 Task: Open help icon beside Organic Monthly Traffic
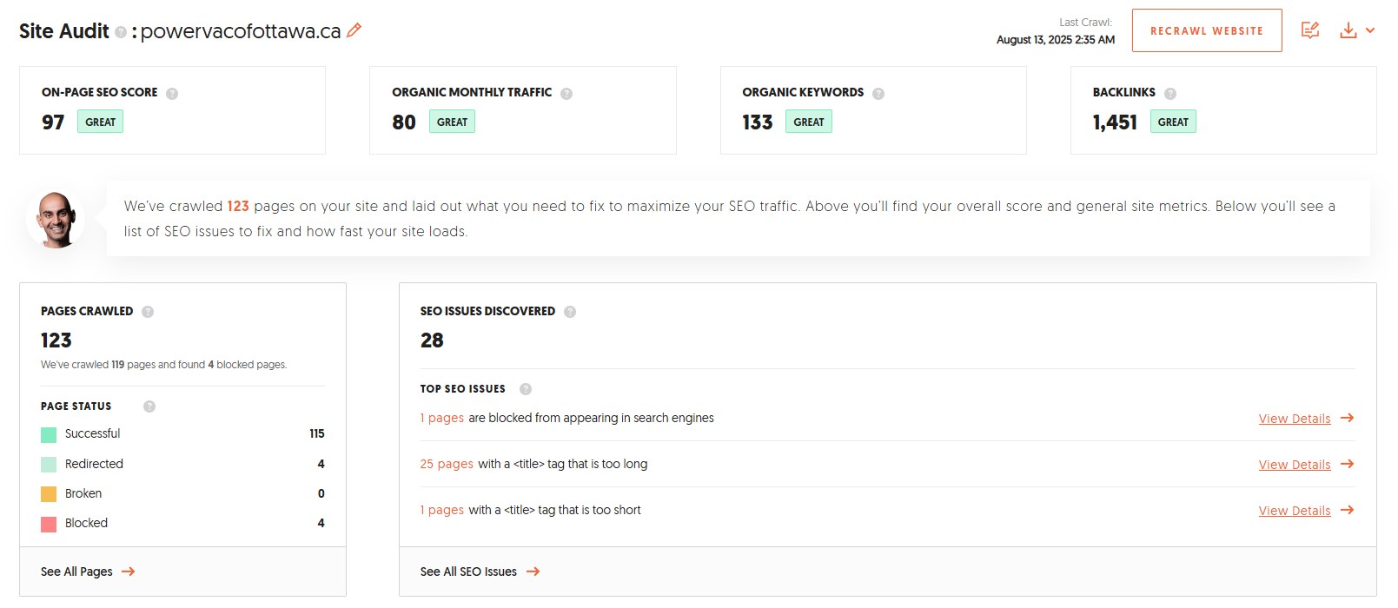tap(566, 94)
